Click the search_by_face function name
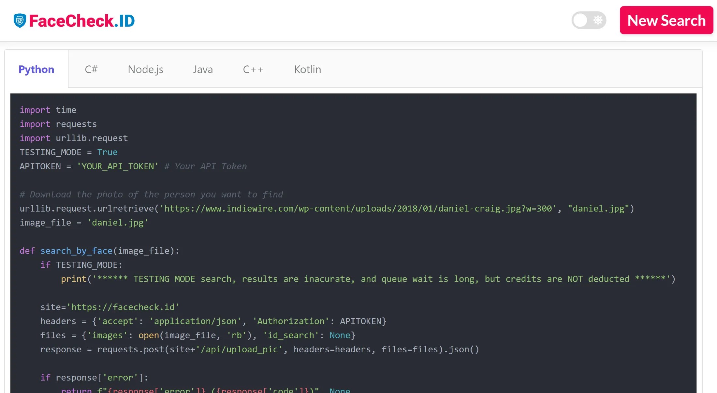This screenshot has width=717, height=393. pos(76,251)
